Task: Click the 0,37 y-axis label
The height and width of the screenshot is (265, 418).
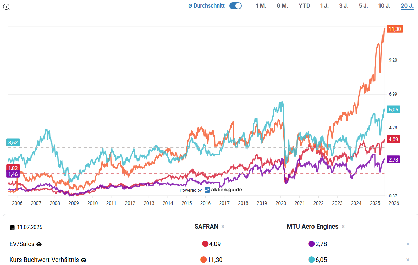Action: pos(393,196)
